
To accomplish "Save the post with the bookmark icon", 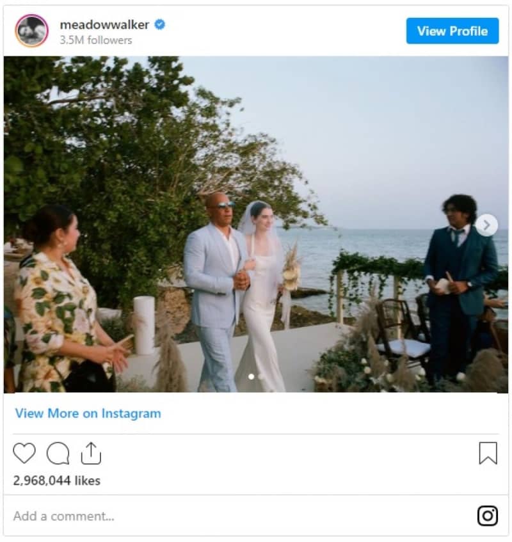I will coord(488,453).
